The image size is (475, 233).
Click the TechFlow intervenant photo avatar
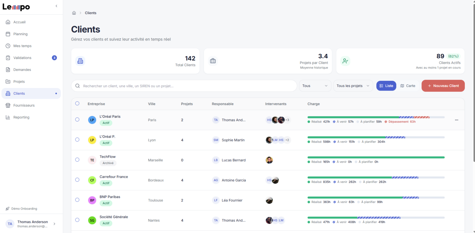[269, 160]
